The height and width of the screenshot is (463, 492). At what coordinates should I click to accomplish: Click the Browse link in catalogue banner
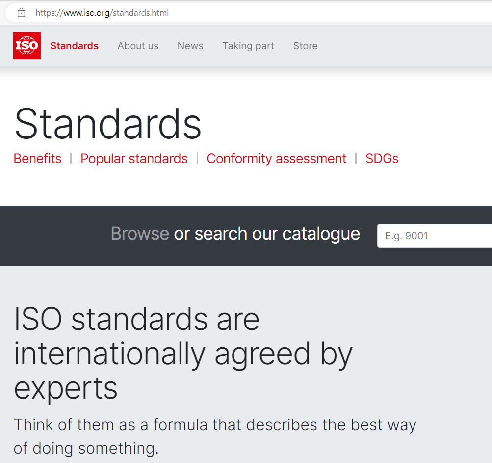[x=140, y=234]
